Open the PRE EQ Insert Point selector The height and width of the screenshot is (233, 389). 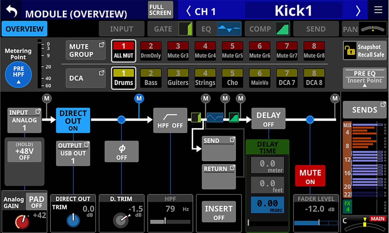364,78
